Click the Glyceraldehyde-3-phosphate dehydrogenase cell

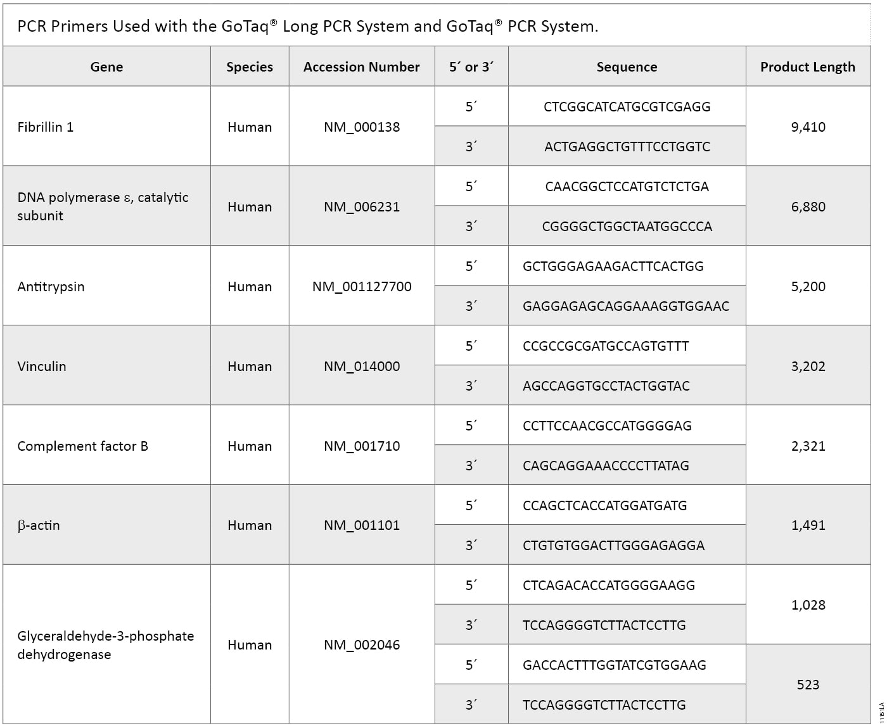click(x=105, y=644)
